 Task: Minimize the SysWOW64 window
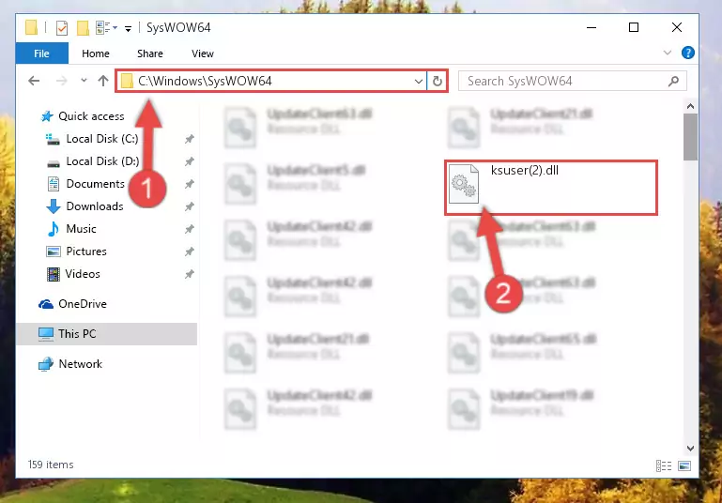tap(591, 27)
